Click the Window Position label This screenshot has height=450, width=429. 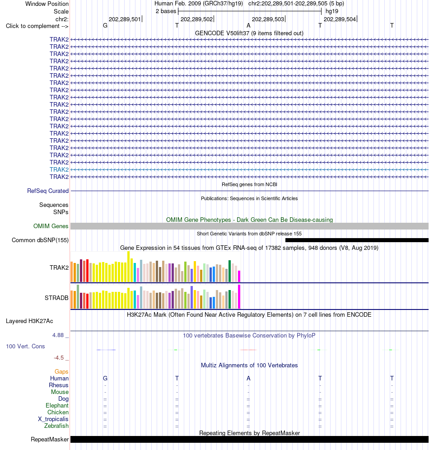(47, 4)
